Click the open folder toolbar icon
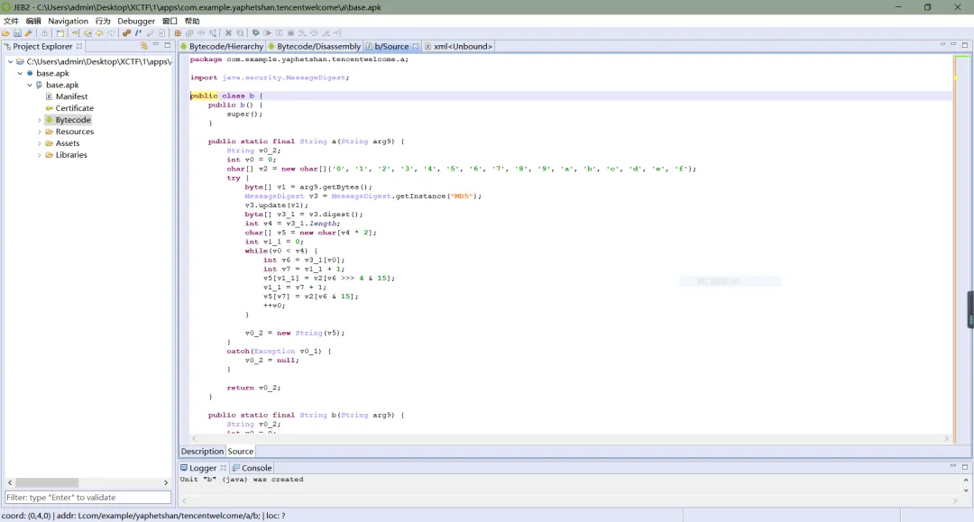Image resolution: width=974 pixels, height=522 pixels. pos(6,33)
